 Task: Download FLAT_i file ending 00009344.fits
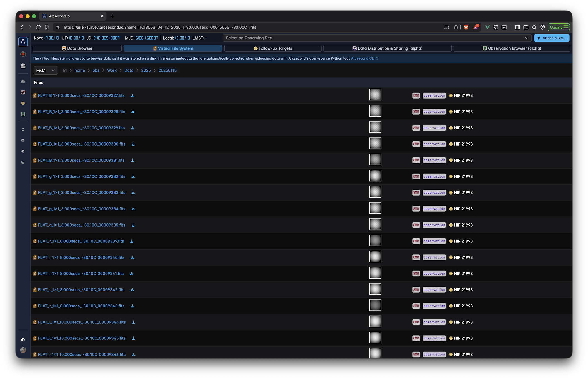coord(133,322)
